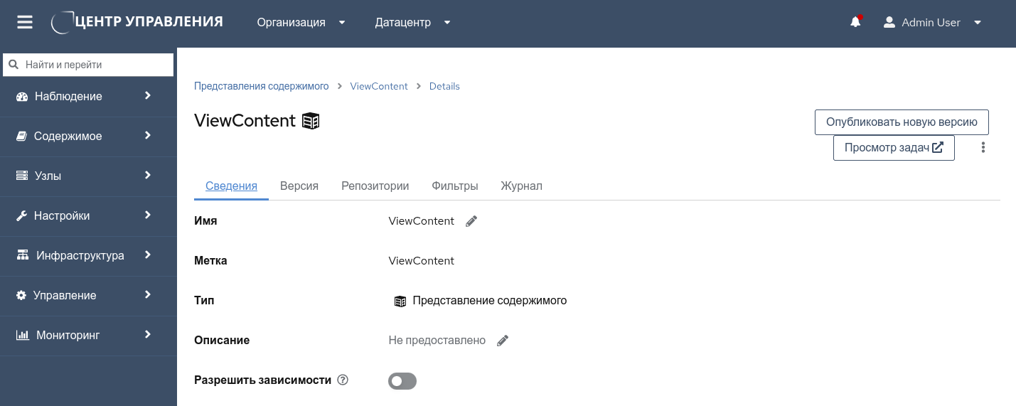The height and width of the screenshot is (406, 1016).
Task: Click the Просмотр задач button
Action: point(894,148)
